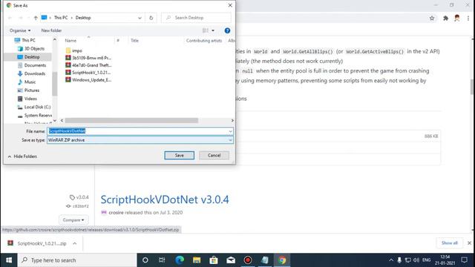The height and width of the screenshot is (267, 475).
Task: Click the File name input field
Action: click(x=137, y=131)
